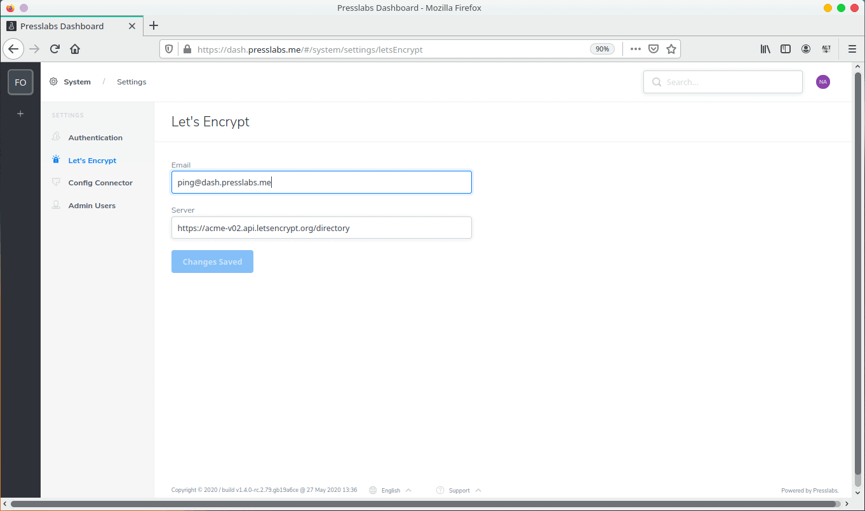Click the Authentication sidebar icon

point(56,137)
